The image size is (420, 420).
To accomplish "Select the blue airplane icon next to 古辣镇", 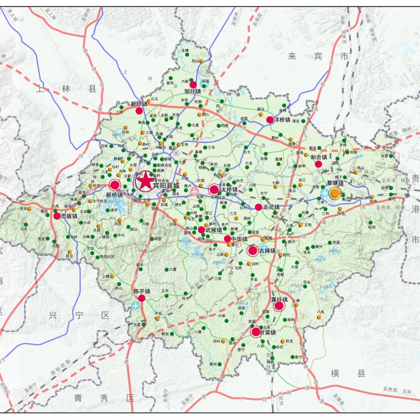I will (263, 250).
